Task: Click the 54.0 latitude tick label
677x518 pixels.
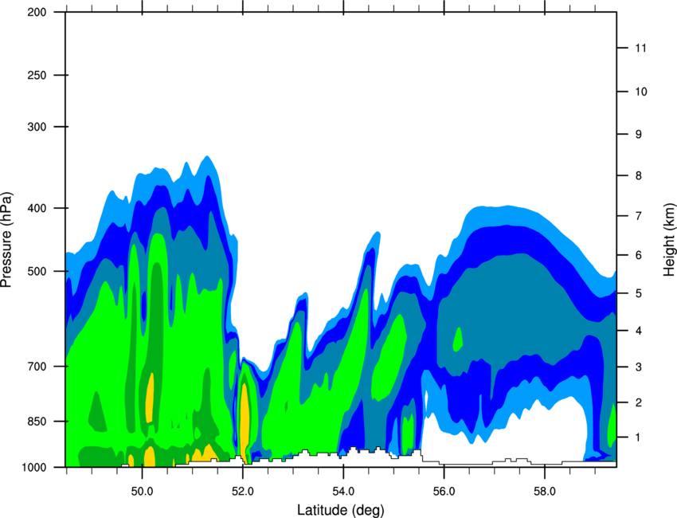Action: pyautogui.click(x=343, y=492)
